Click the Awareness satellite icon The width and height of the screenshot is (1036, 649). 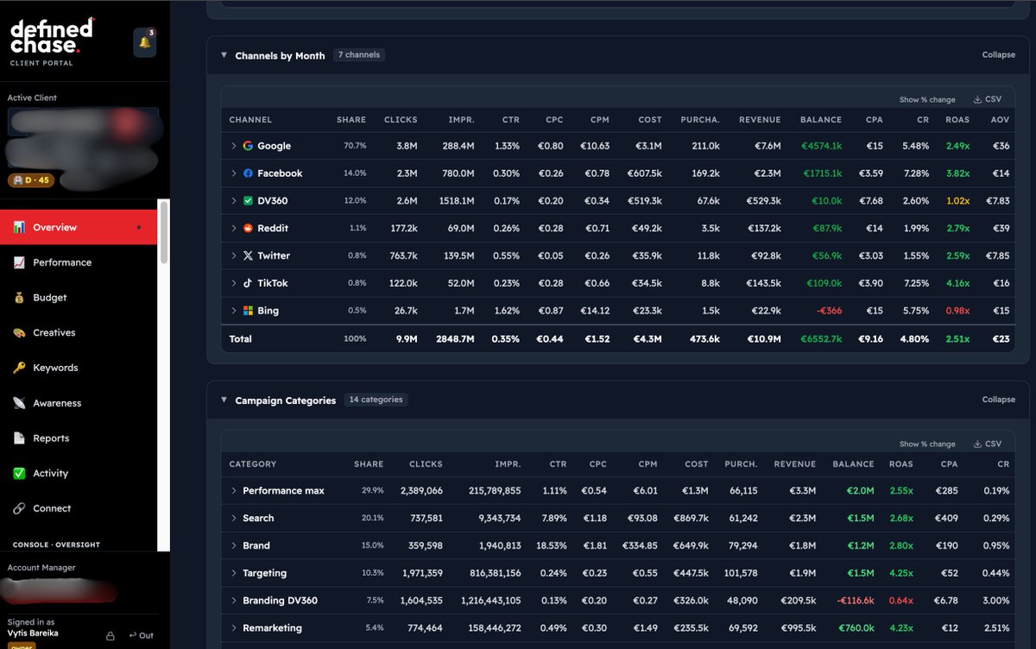[x=19, y=403]
